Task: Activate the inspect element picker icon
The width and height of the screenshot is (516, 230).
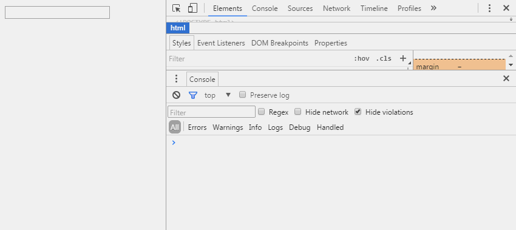Action: (x=177, y=8)
